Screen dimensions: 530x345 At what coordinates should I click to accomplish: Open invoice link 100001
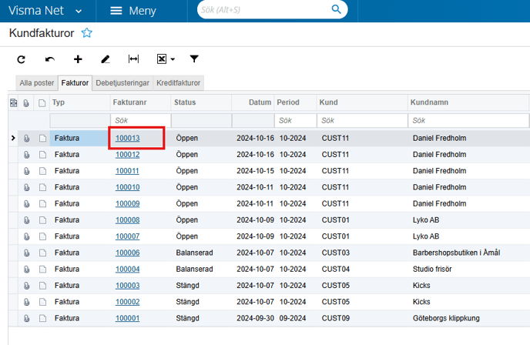pos(127,318)
